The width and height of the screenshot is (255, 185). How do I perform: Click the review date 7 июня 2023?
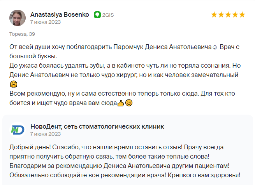(x=46, y=22)
